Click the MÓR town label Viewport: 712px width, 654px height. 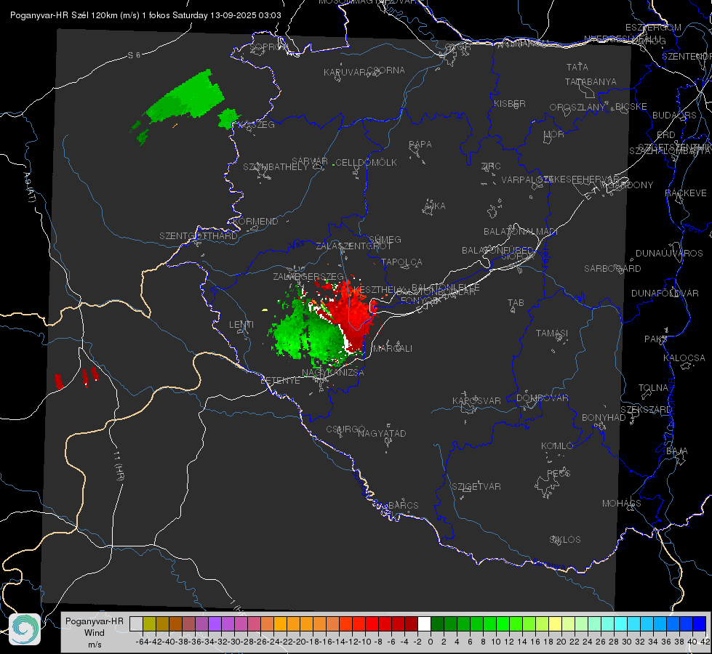coord(554,134)
